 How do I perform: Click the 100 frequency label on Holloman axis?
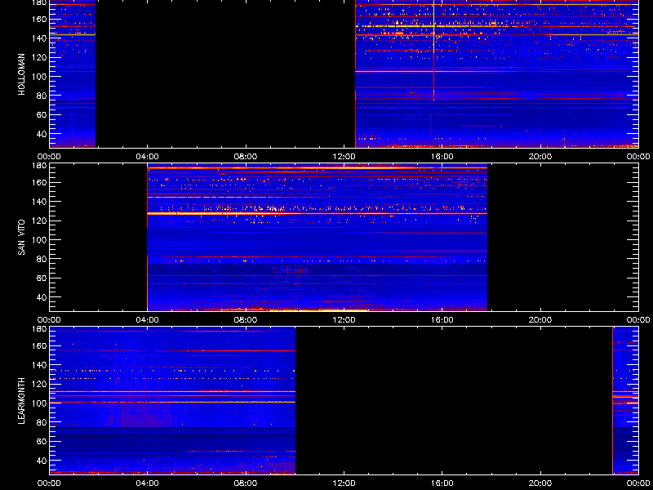coord(38,77)
